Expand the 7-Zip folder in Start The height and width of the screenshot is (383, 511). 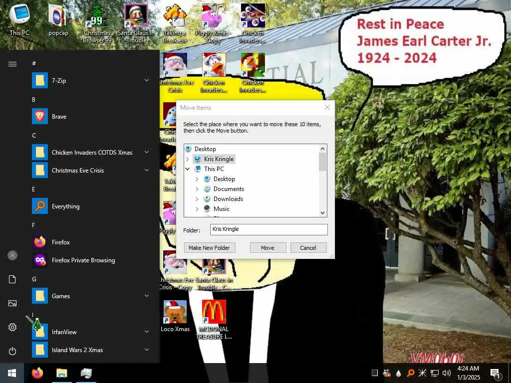[147, 80]
